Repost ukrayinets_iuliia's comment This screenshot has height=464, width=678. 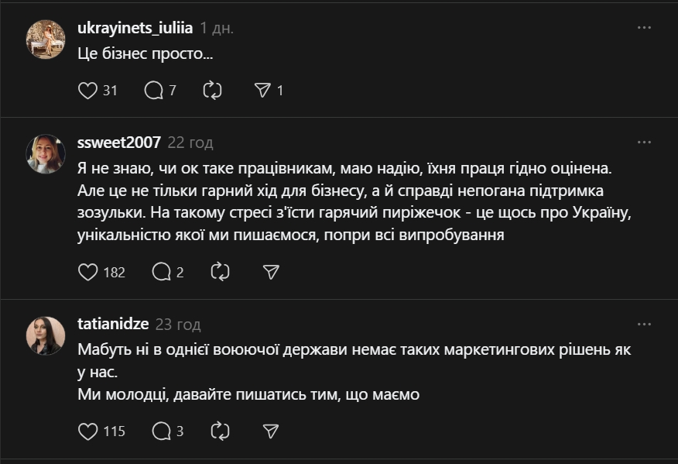click(212, 91)
